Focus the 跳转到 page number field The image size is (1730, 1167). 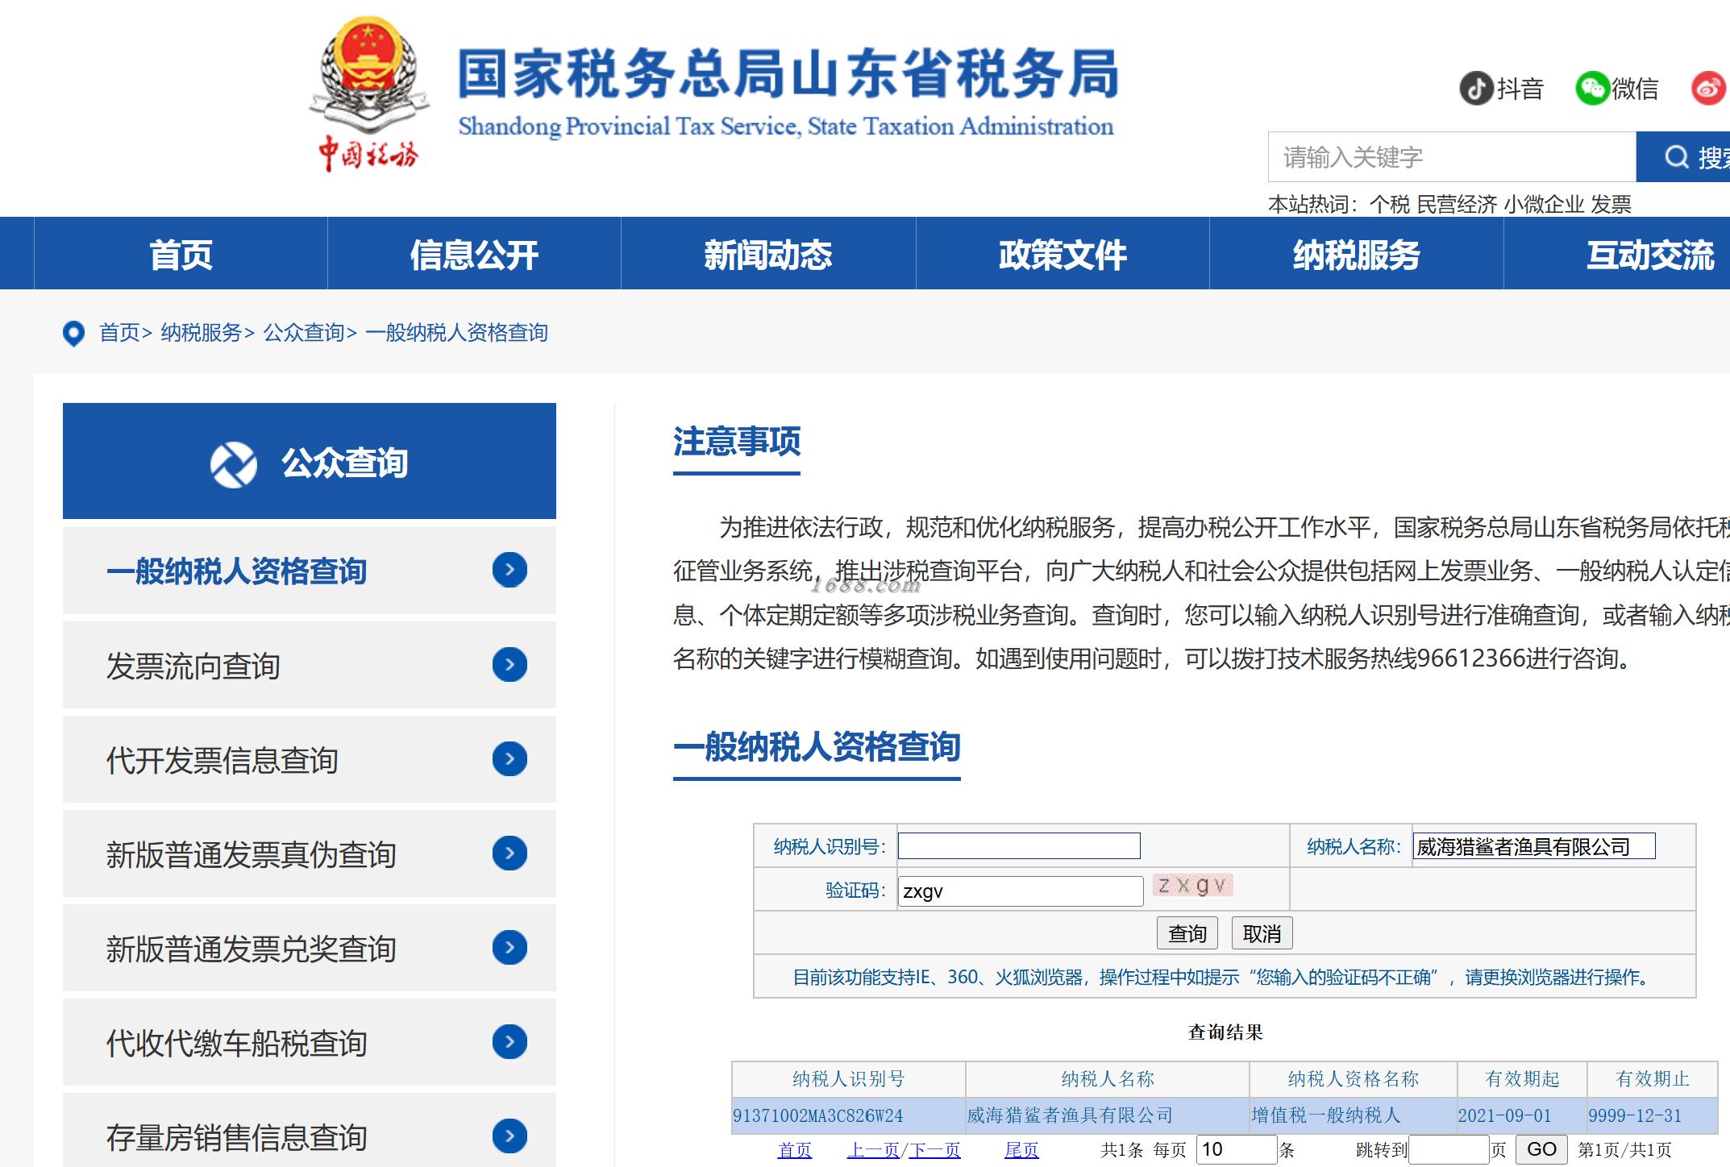pyautogui.click(x=1448, y=1149)
